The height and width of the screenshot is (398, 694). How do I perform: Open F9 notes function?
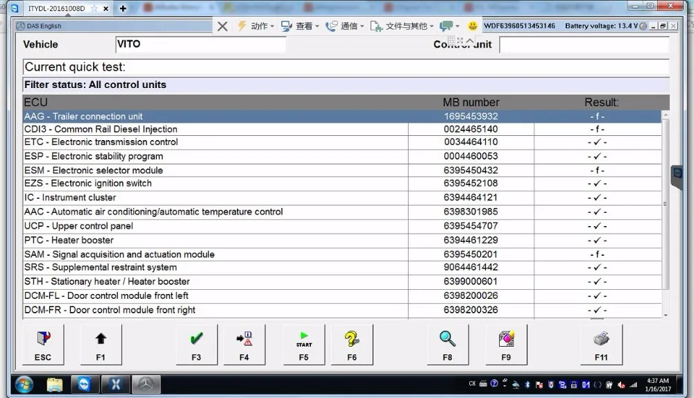[x=507, y=345]
